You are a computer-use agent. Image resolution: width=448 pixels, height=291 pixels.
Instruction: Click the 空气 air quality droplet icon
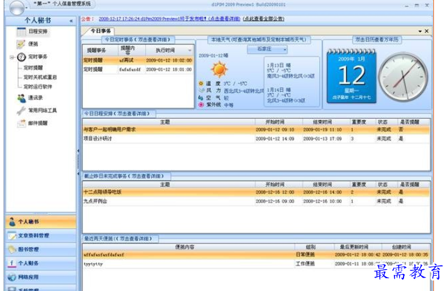pyautogui.click(x=201, y=97)
